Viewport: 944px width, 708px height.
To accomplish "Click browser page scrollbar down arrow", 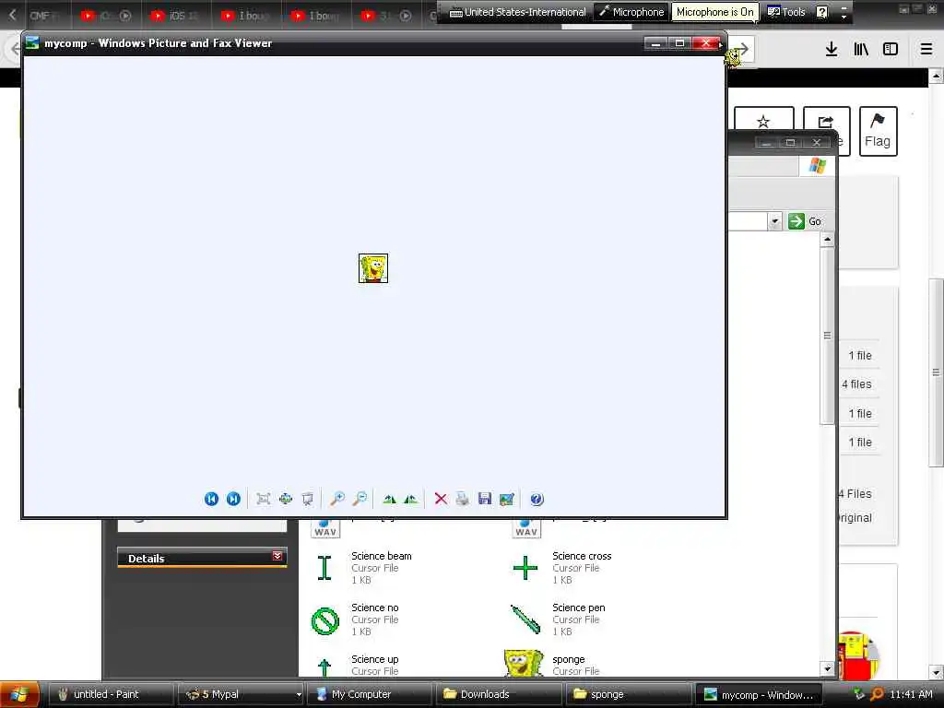I will (x=936, y=672).
